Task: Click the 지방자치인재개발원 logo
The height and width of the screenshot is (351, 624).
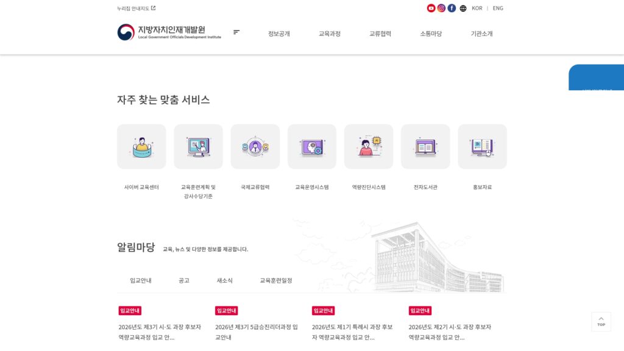Action: point(159,32)
